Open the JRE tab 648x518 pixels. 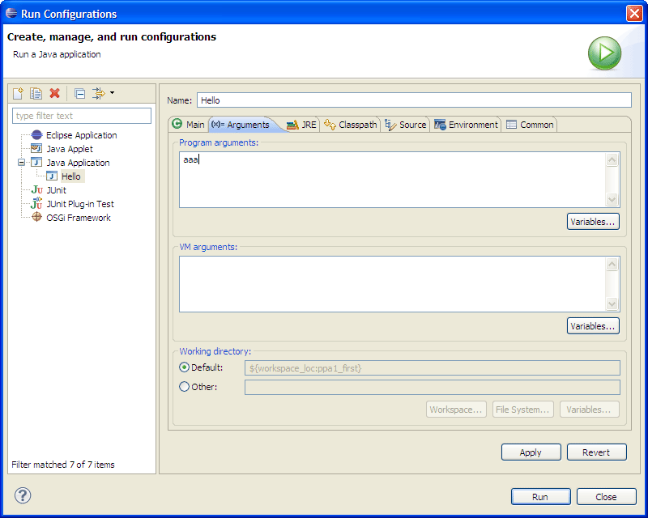(301, 125)
